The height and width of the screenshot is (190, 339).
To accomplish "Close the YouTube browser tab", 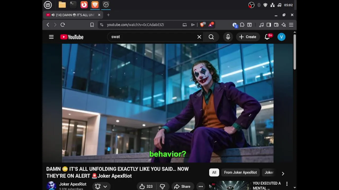I will pyautogui.click(x=99, y=15).
